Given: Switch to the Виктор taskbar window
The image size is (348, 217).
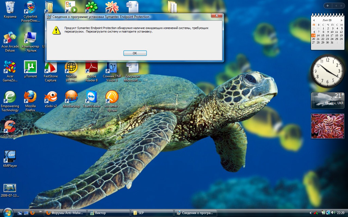Looking at the screenshot, I should 109,213.
